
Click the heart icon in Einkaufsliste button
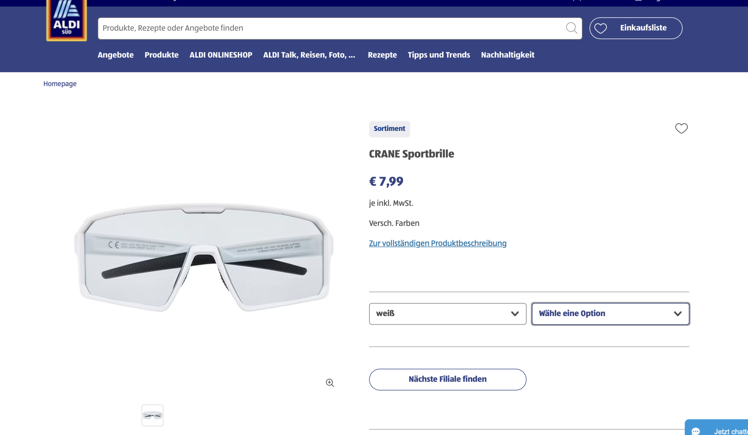601,28
